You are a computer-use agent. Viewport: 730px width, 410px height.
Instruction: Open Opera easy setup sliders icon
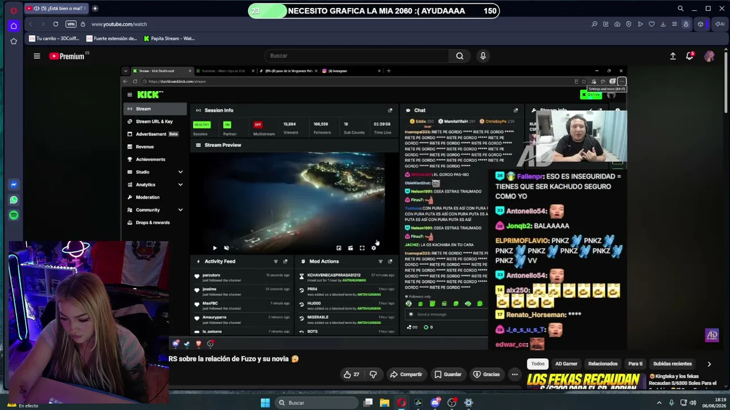click(x=674, y=24)
